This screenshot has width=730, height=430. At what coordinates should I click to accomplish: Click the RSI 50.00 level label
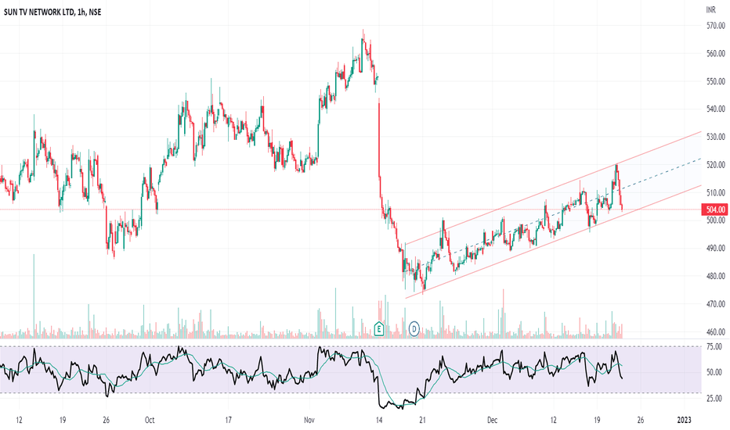click(714, 372)
